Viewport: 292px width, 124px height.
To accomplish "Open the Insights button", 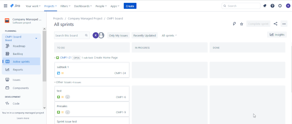I will click(277, 35).
